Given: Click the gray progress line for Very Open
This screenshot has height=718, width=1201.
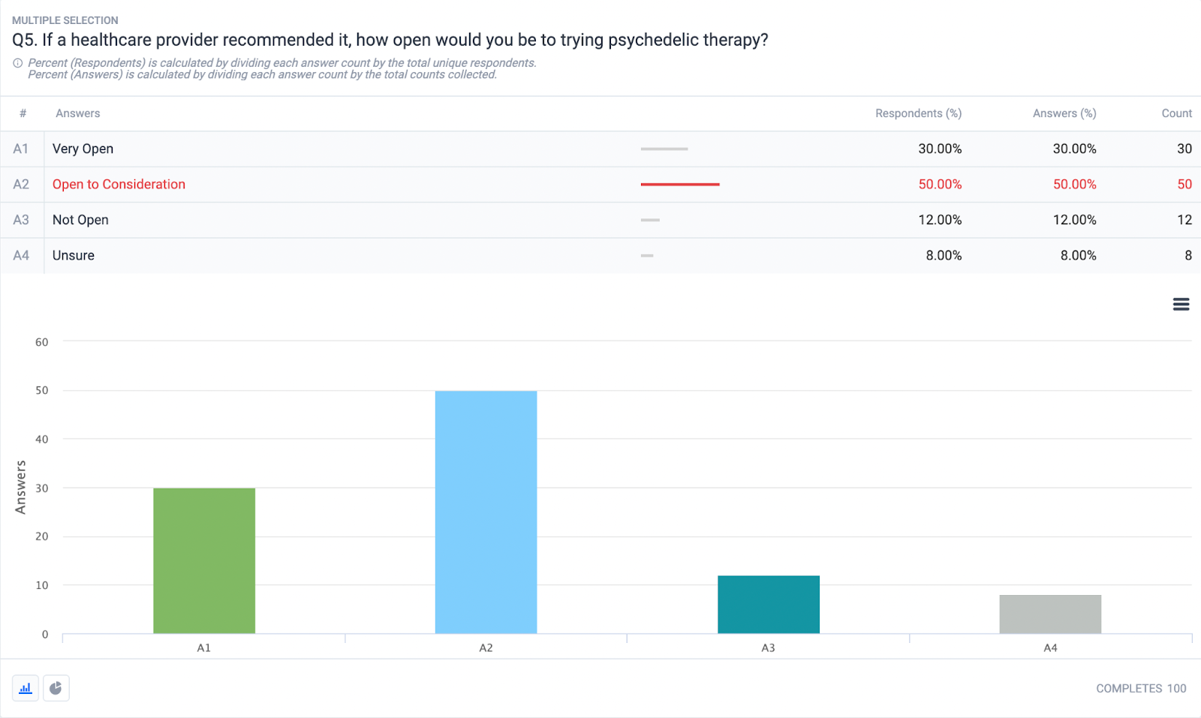Looking at the screenshot, I should [664, 149].
